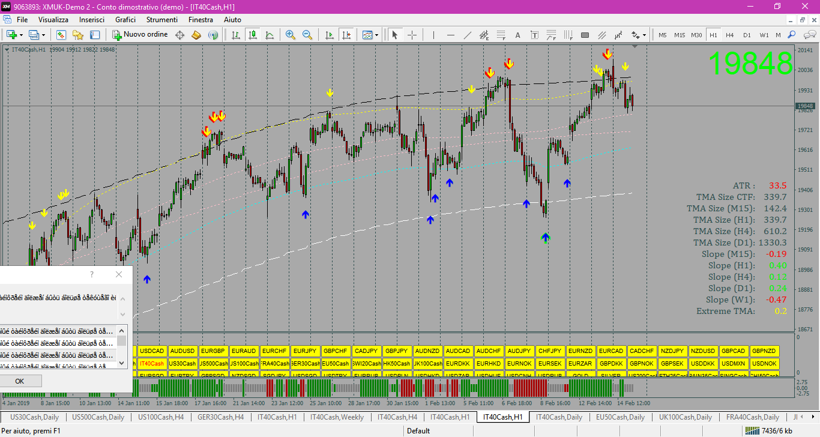Switch timeframe to H4
Viewport: 820px width, 437px height.
click(x=730, y=35)
